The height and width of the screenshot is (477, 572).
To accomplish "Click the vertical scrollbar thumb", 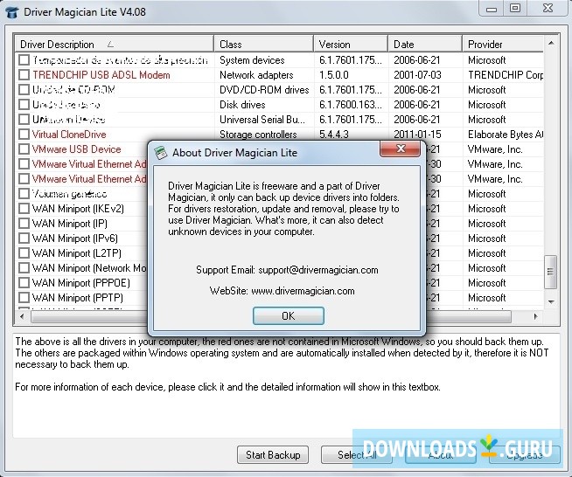I will tap(550, 272).
